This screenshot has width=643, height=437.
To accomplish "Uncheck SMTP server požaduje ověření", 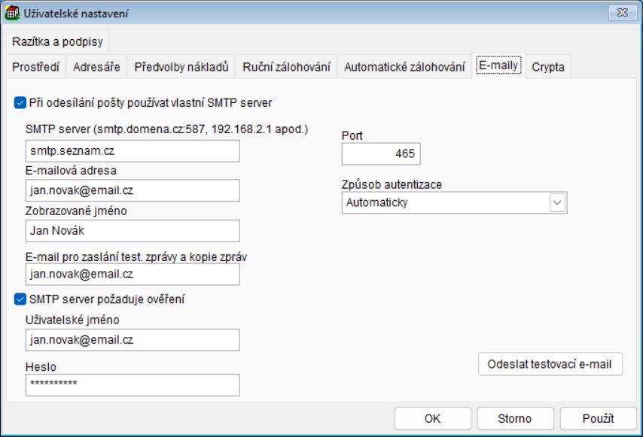I will click(x=20, y=299).
